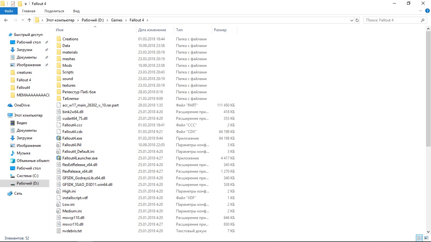
Task: Sort by the Имя column header
Action: click(95, 30)
